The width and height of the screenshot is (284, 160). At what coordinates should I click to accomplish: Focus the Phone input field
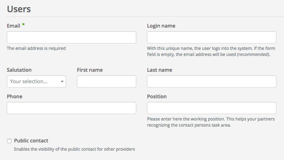[x=71, y=108]
